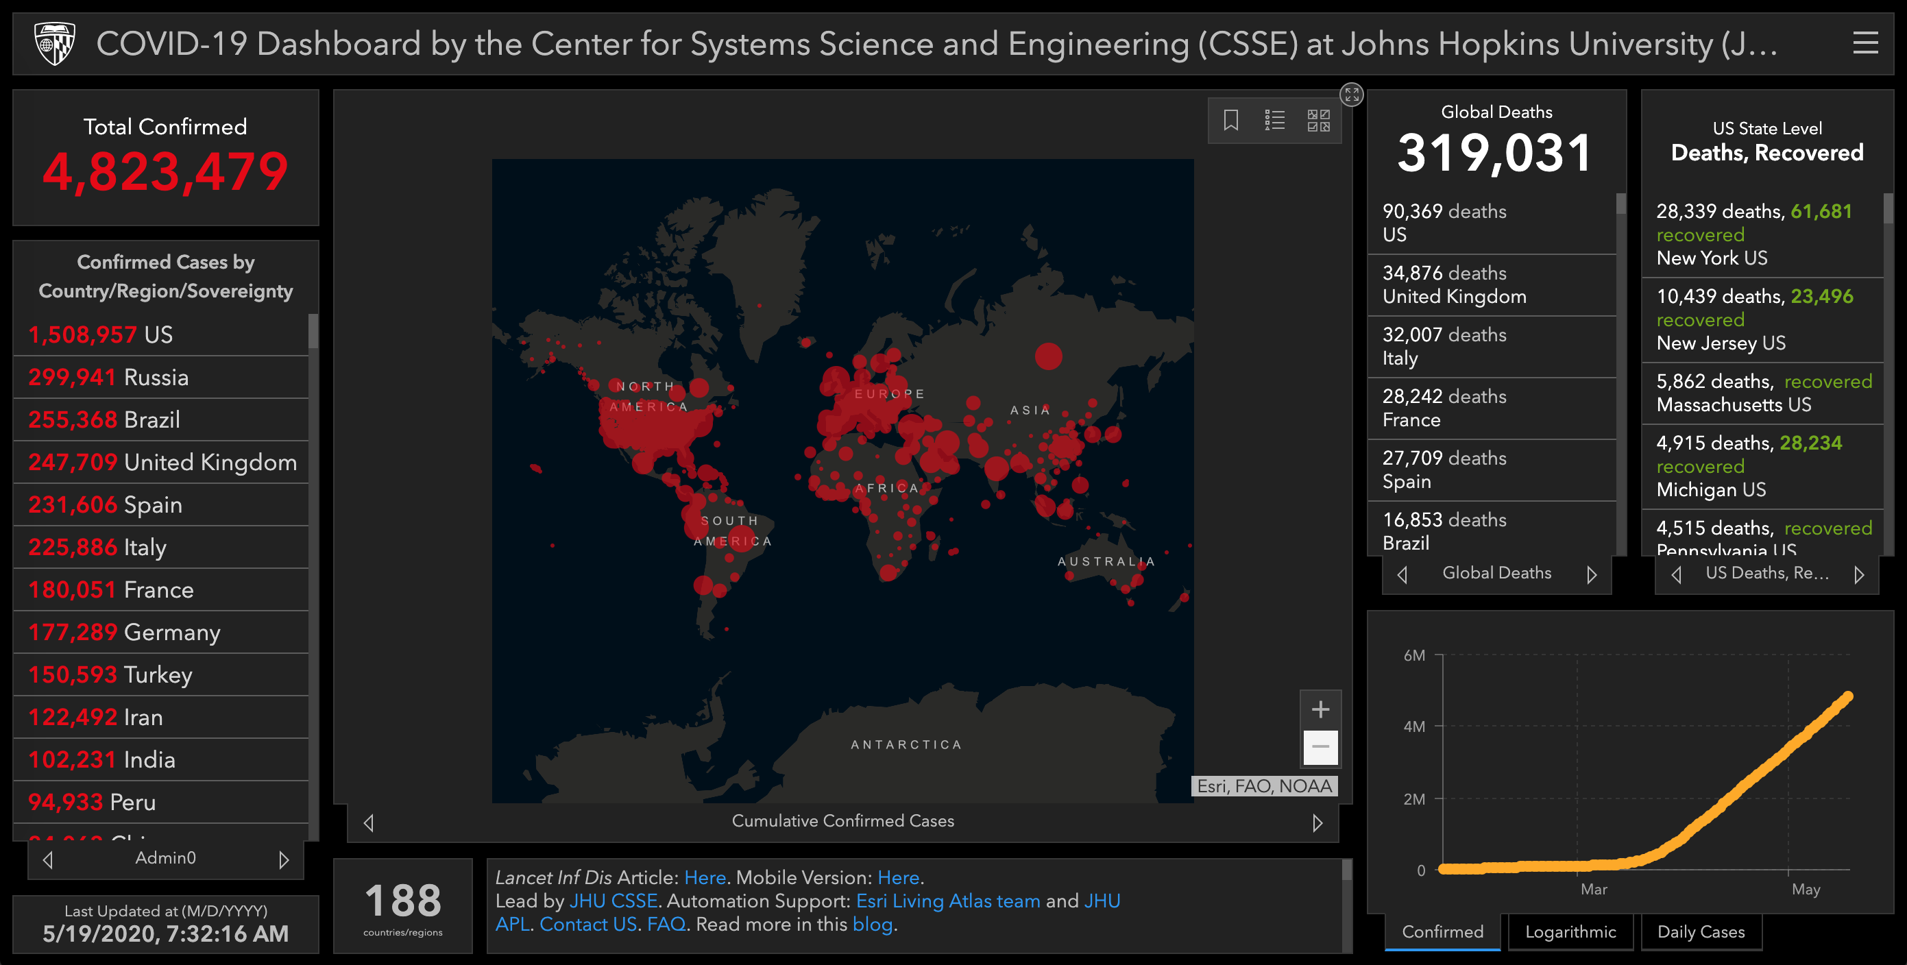Viewport: 1907px width, 965px height.
Task: Click the New York US state entry
Action: (x=1762, y=234)
